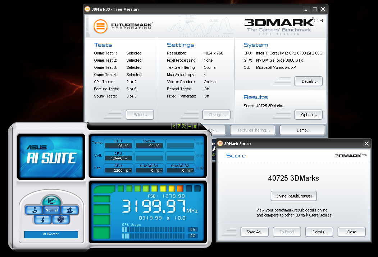
Task: Click the Max Anisotropy value 4
Action: pyautogui.click(x=205, y=75)
